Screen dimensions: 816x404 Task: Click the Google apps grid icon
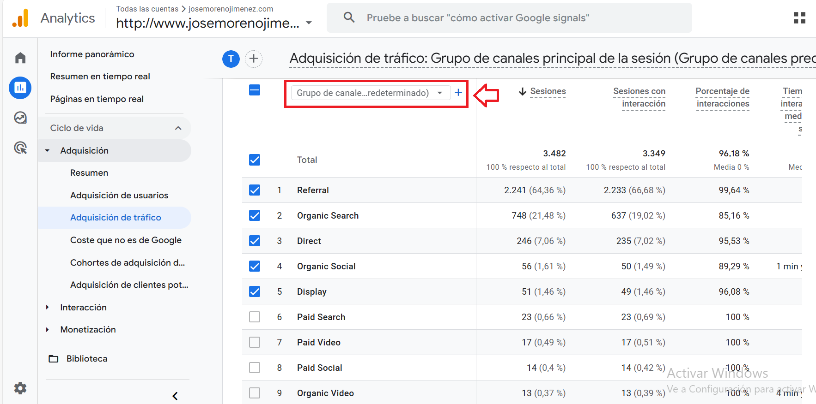point(799,18)
